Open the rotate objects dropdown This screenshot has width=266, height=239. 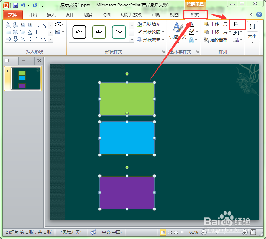click(x=238, y=40)
